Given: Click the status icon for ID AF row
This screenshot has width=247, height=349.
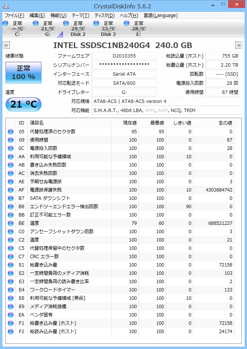Looking at the screenshot, I should coord(11,190).
